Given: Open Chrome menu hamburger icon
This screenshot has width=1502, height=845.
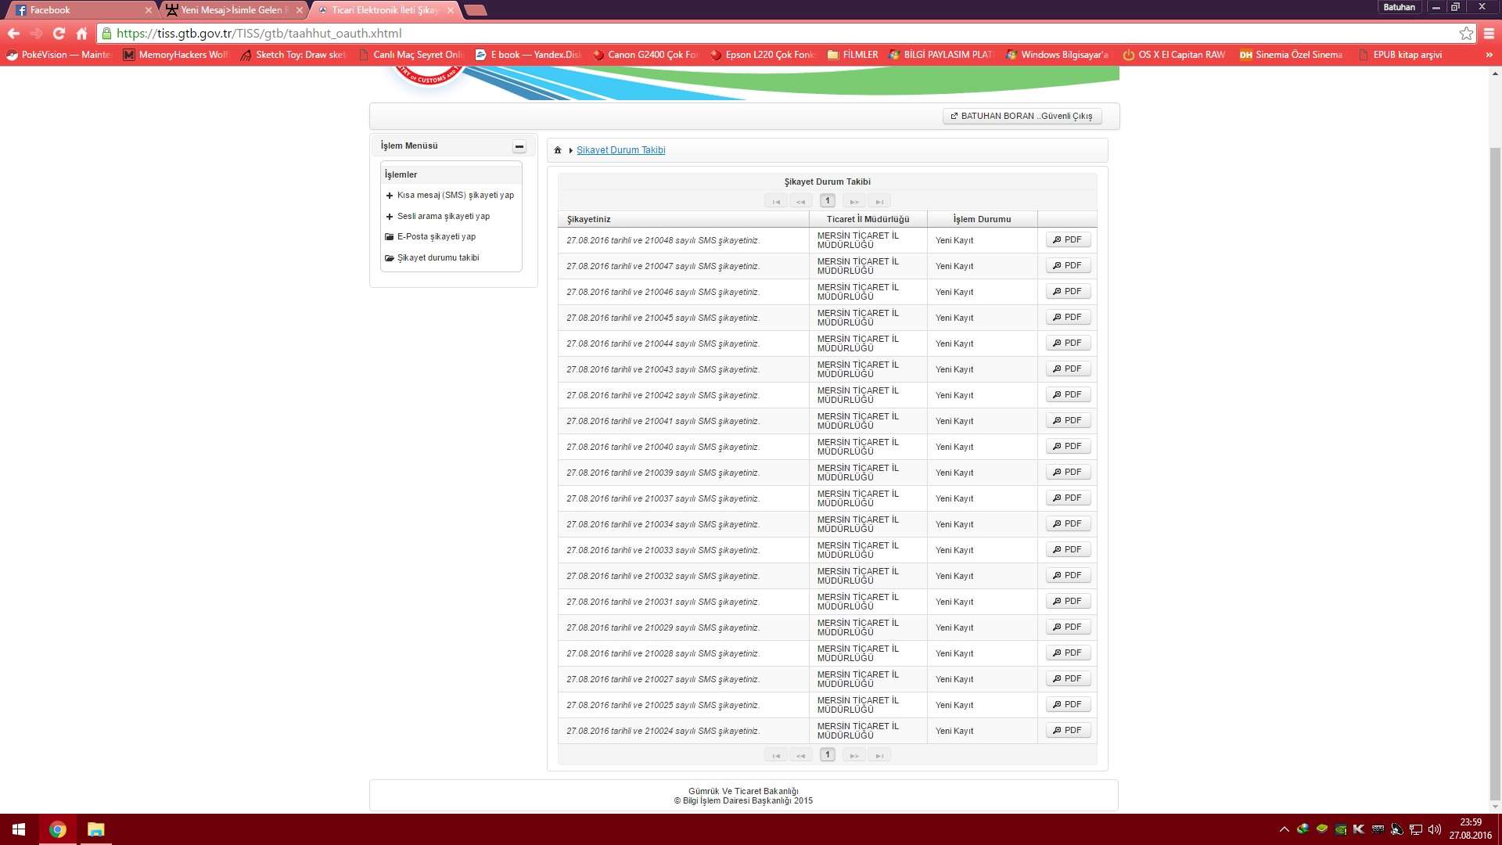Looking at the screenshot, I should click(1489, 34).
